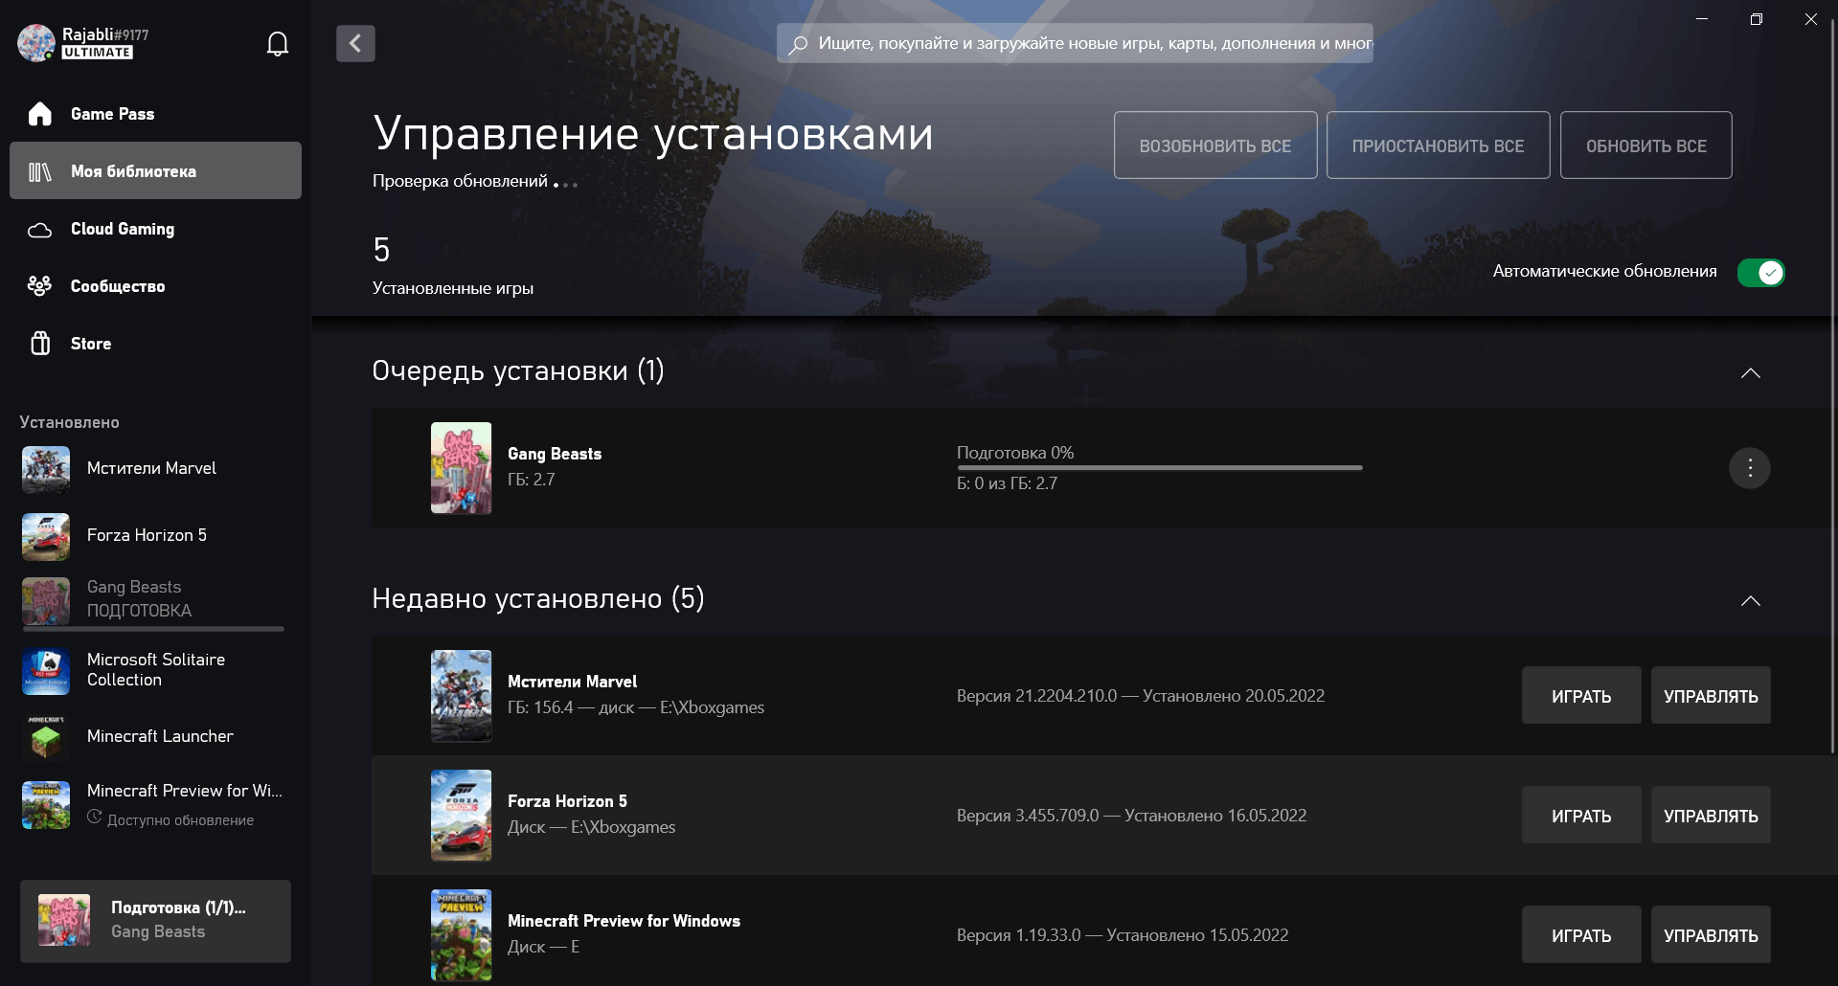Image resolution: width=1838 pixels, height=986 pixels.
Task: Go back with the arrow button
Action: pyautogui.click(x=355, y=43)
